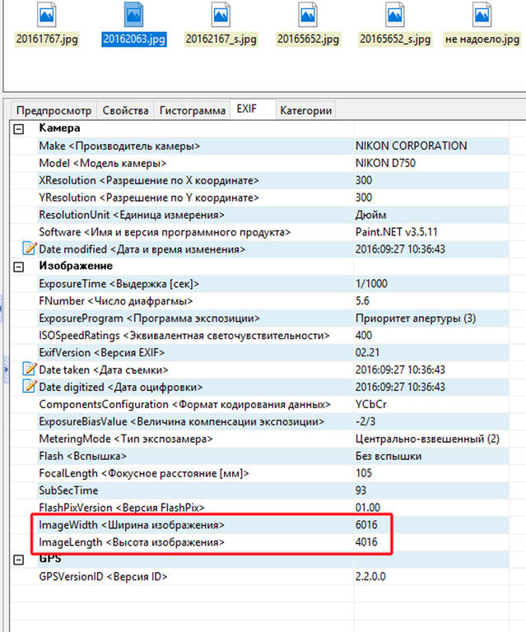Click the 5.6 aperture value
This screenshot has height=632, width=526.
362,301
